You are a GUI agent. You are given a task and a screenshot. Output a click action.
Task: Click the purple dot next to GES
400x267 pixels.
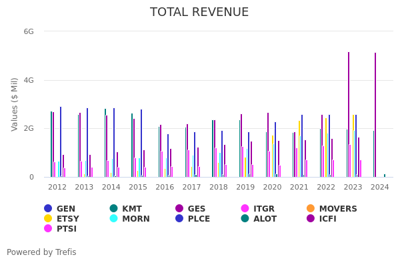point(179,209)
